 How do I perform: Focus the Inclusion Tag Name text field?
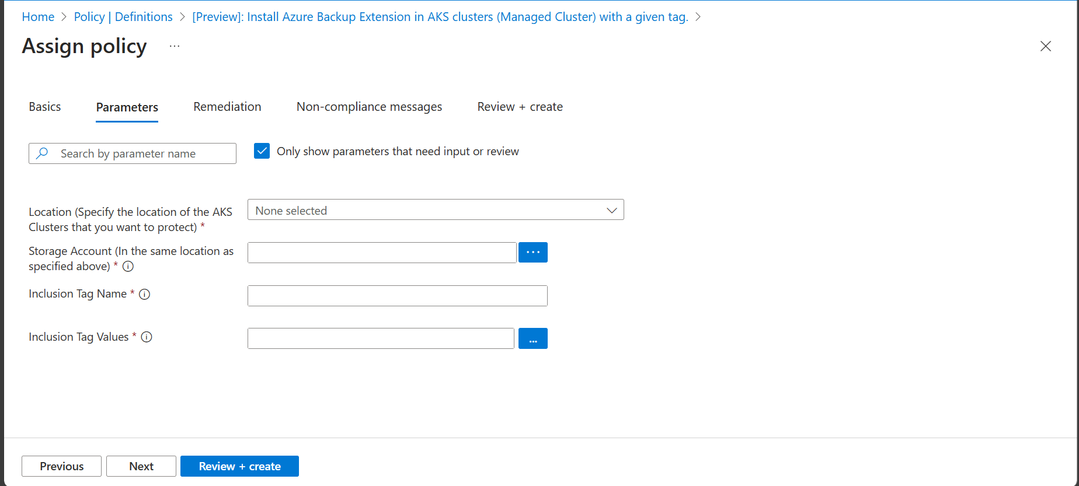[397, 296]
